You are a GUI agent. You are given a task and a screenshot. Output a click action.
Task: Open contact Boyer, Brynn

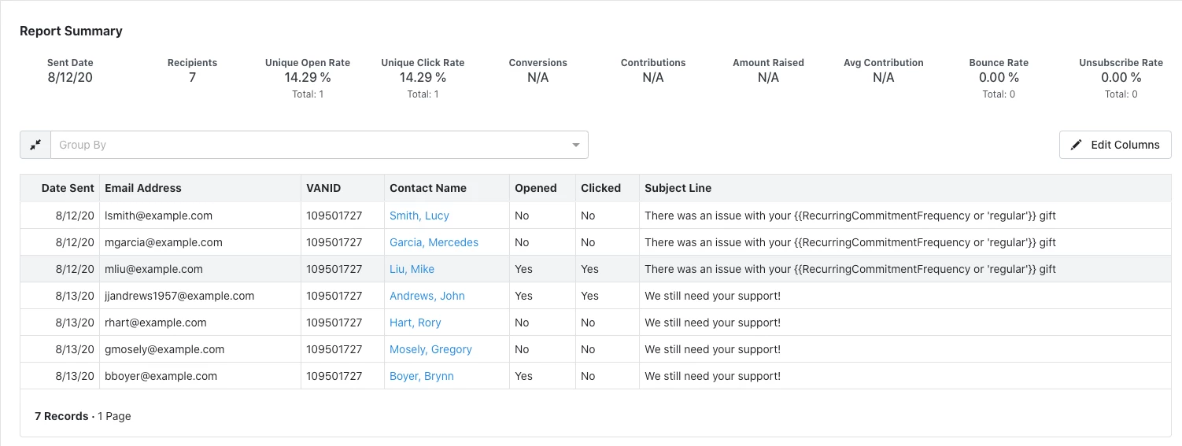tap(422, 376)
